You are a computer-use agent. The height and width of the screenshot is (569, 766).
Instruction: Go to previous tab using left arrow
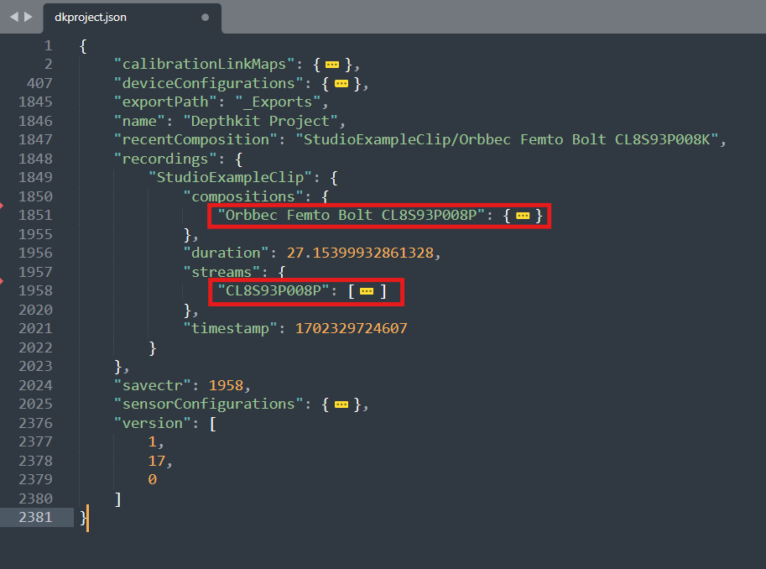pyautogui.click(x=13, y=17)
